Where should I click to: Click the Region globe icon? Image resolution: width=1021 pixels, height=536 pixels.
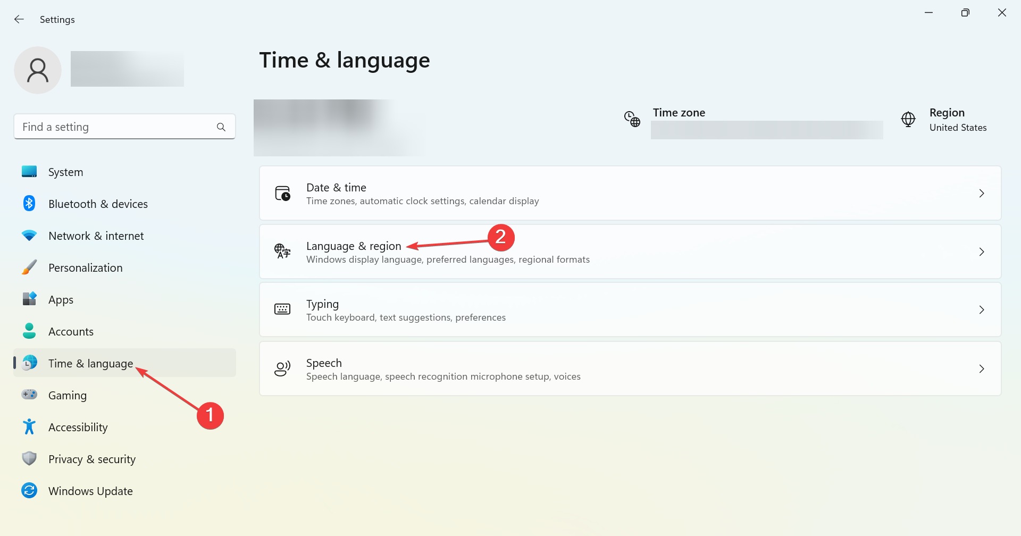click(x=908, y=119)
